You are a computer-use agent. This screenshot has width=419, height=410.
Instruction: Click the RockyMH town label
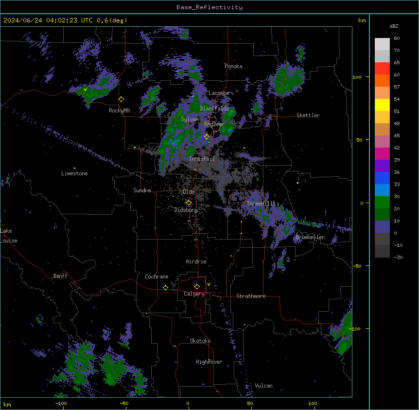tap(119, 111)
